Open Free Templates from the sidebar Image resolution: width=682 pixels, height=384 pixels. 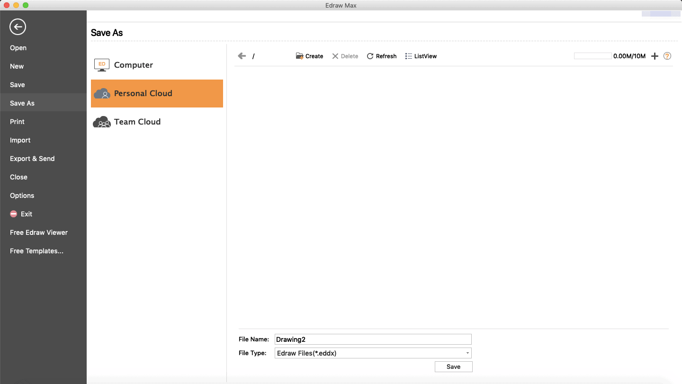(x=36, y=251)
